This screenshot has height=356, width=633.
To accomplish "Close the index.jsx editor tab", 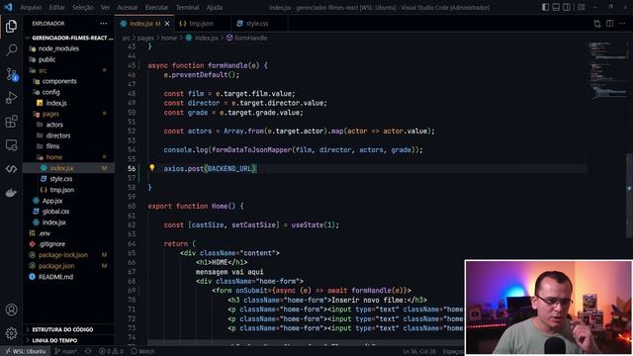I will 167,24.
